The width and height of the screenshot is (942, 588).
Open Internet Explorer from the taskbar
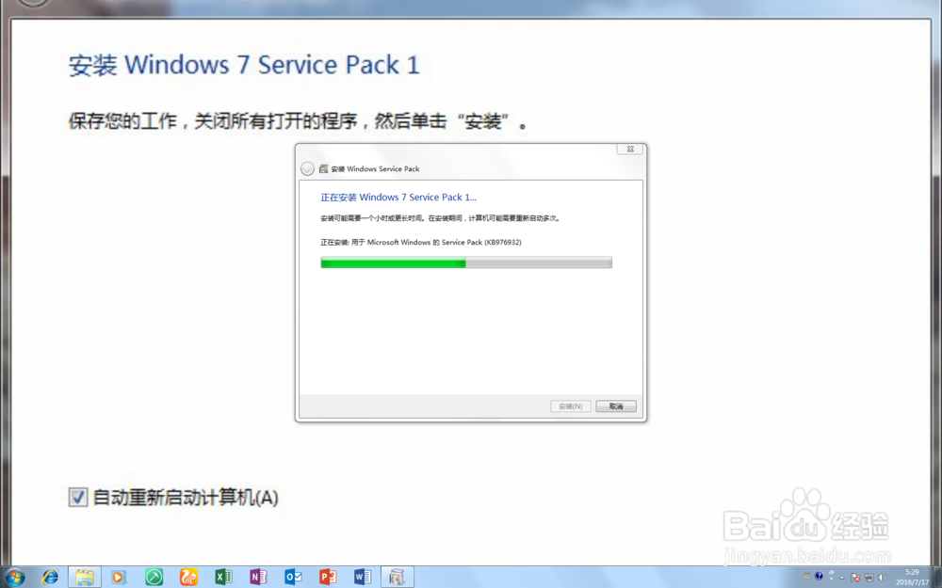click(50, 578)
